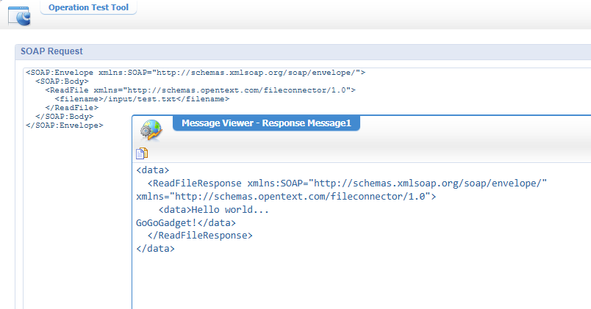
Task: Click the fileconnector/1.0 xmlns line in response
Action: tap(285, 197)
